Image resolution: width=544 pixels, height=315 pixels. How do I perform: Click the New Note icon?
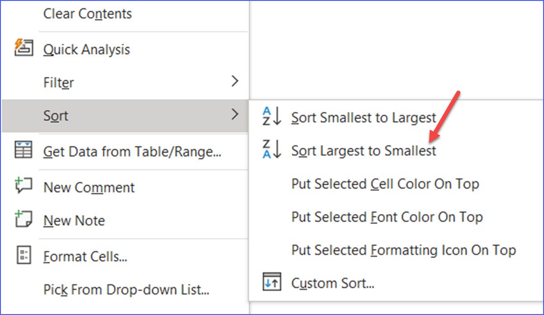coord(23,219)
